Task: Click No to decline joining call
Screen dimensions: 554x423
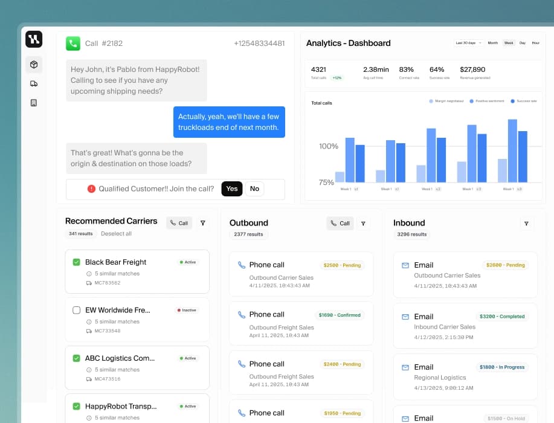Action: coord(254,189)
